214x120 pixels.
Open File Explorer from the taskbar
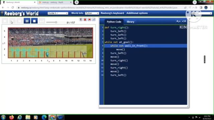(28, 117)
